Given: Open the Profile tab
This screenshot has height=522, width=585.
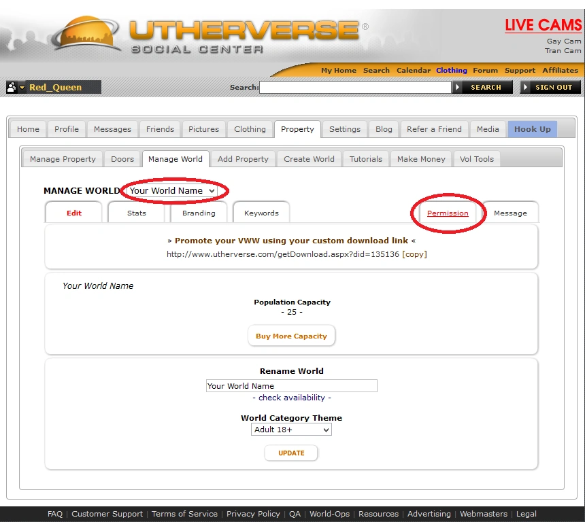Looking at the screenshot, I should click(x=67, y=129).
